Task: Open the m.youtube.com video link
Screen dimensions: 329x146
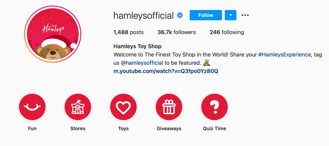Action: tap(166, 71)
